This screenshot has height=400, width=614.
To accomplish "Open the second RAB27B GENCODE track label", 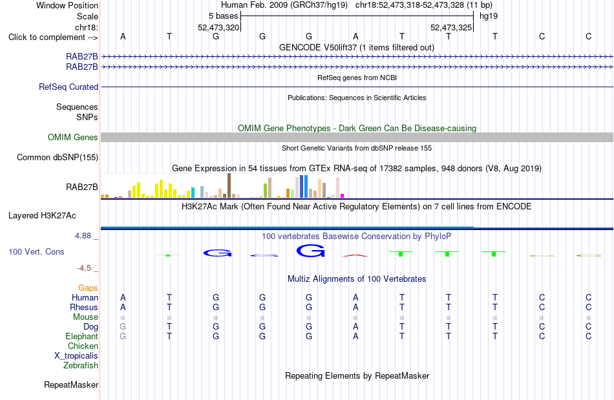I will [82, 67].
